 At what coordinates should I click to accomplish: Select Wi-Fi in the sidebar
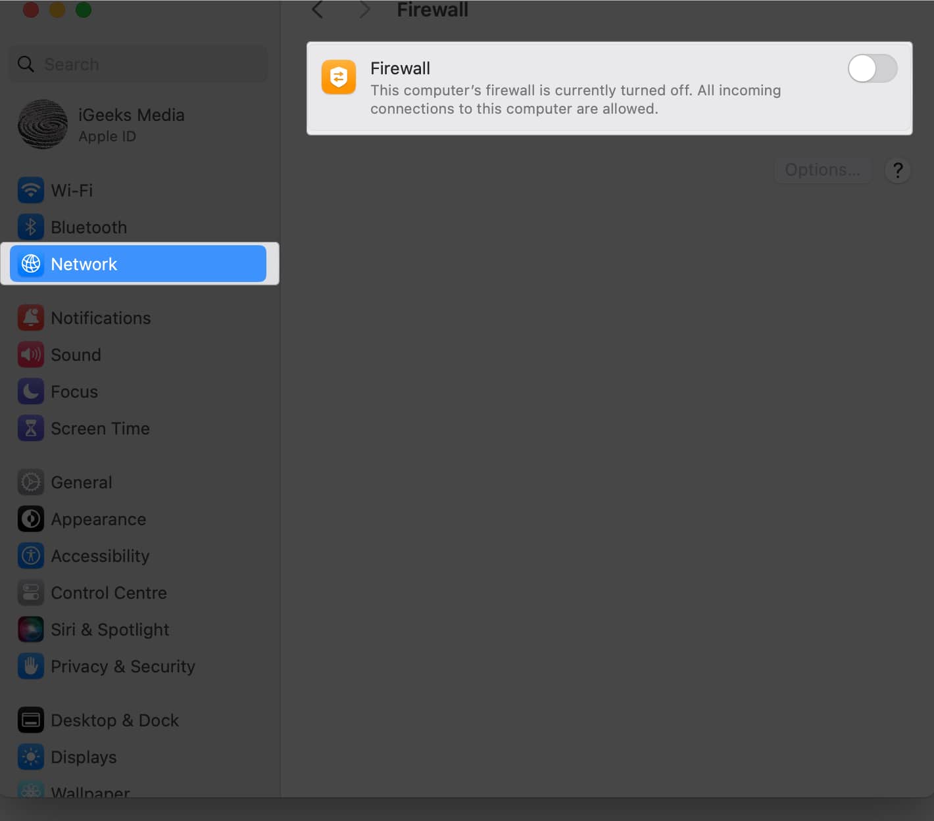pyautogui.click(x=138, y=191)
